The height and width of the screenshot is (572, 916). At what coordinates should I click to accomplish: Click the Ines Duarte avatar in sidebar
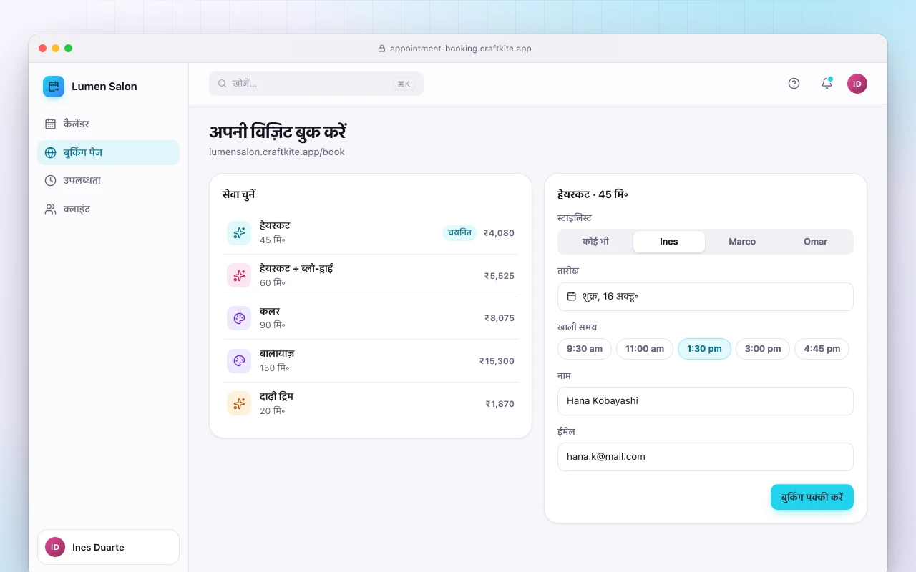click(55, 547)
